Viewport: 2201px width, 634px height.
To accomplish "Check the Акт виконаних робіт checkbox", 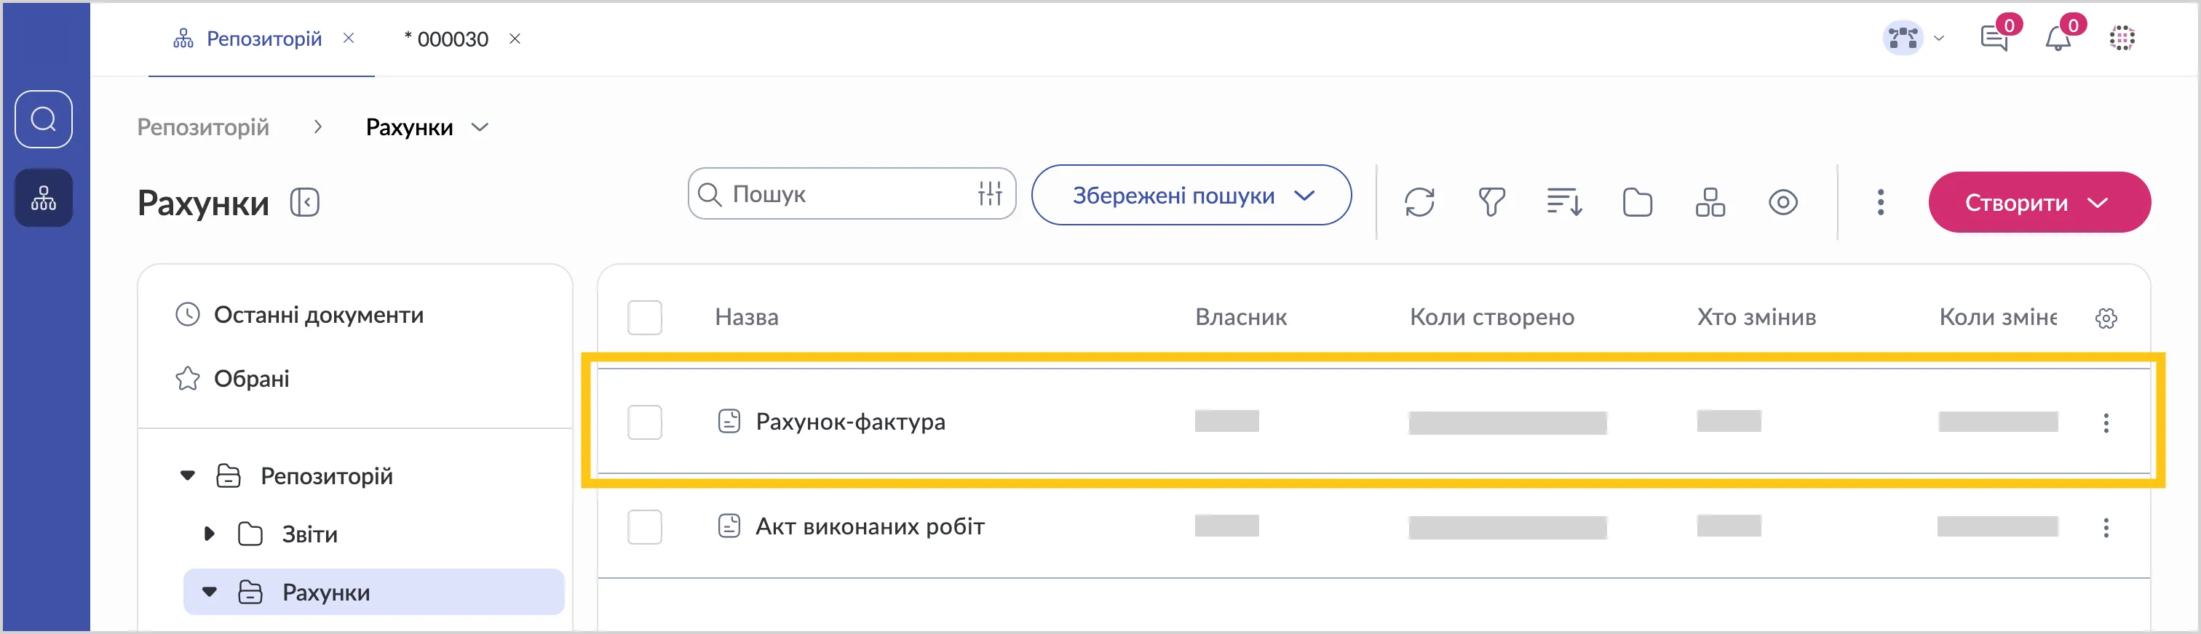I will click(644, 527).
